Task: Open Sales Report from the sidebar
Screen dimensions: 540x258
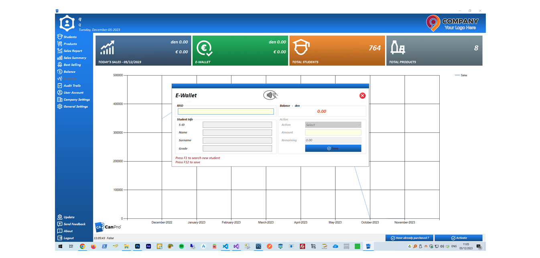Action: [72, 51]
